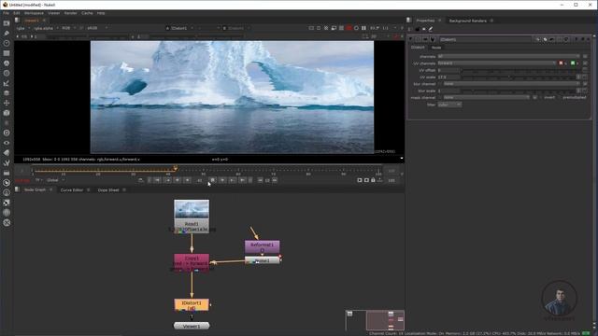Open the Color nodes toolbar icon
The height and width of the screenshot is (336, 598).
pyautogui.click(x=7, y=63)
